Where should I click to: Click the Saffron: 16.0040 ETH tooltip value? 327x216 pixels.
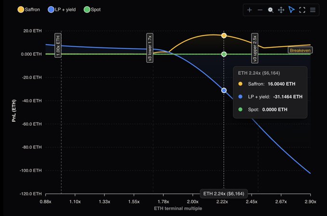281,84
